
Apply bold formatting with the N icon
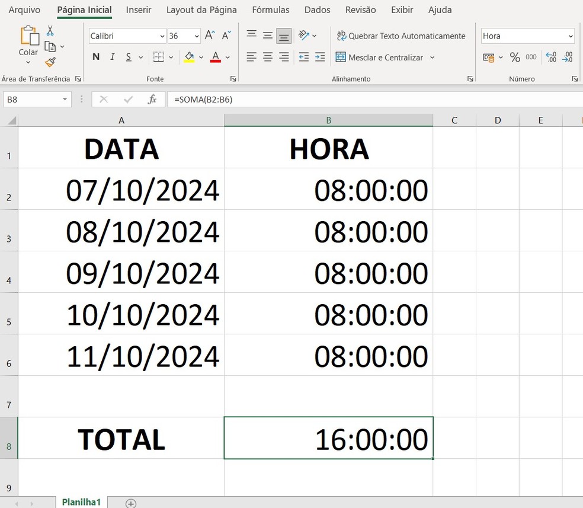pos(95,57)
